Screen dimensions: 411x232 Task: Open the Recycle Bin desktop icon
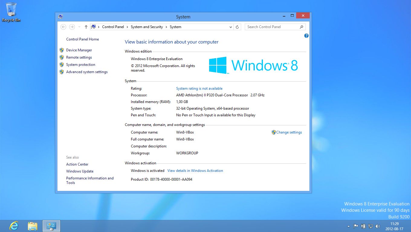pos(11,12)
